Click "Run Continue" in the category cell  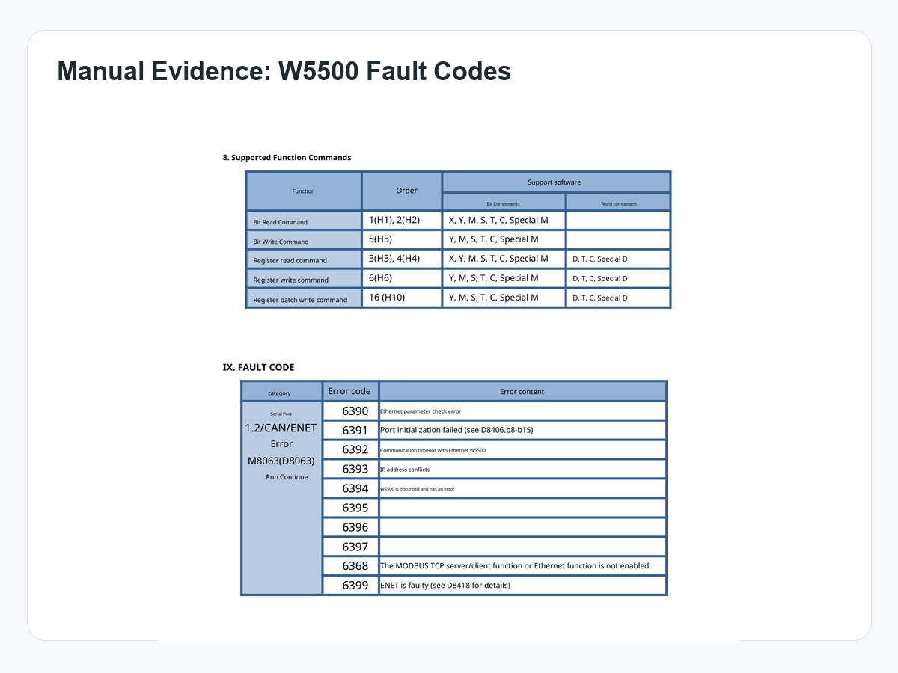287,477
